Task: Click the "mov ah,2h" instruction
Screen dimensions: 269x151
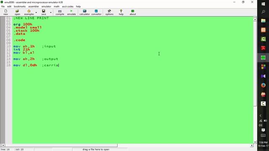Action: [24, 59]
